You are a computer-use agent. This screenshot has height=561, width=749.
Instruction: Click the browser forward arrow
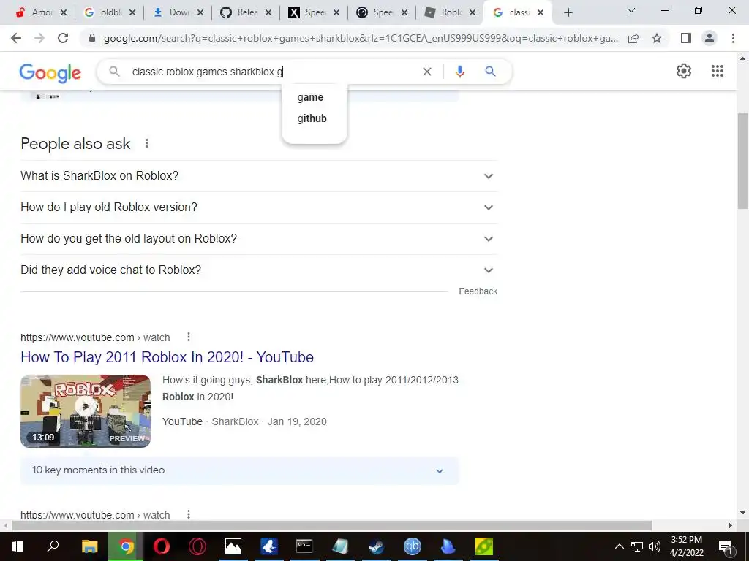click(39, 38)
